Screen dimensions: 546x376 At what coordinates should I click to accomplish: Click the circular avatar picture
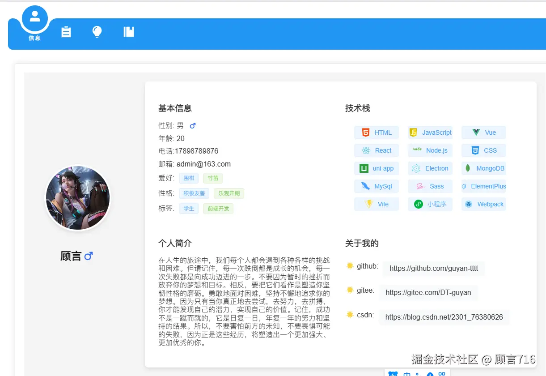coord(78,198)
